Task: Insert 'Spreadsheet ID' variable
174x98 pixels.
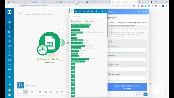Action: (77, 32)
